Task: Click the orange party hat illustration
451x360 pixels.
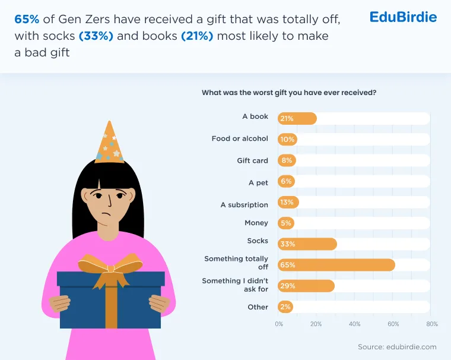Action: (x=109, y=142)
